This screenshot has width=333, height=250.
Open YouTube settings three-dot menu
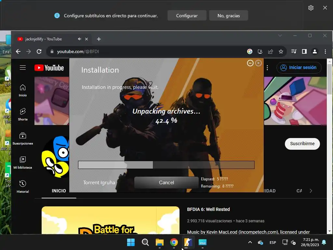click(267, 68)
